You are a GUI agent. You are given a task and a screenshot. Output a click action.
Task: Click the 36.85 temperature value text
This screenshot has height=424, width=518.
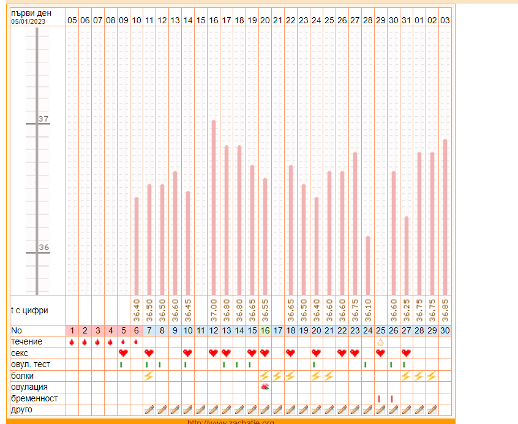(x=445, y=311)
